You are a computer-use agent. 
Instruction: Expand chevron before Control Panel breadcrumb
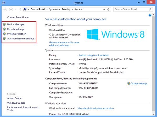[29, 9]
